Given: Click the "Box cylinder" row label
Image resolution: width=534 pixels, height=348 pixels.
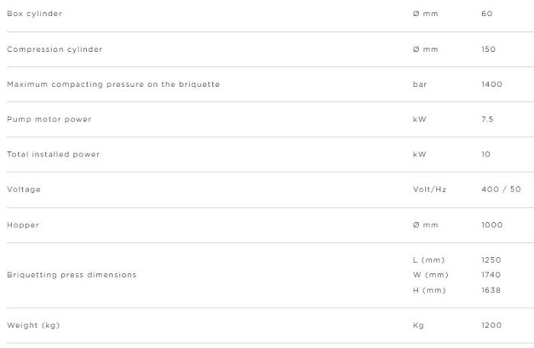Looking at the screenshot, I should pos(34,14).
